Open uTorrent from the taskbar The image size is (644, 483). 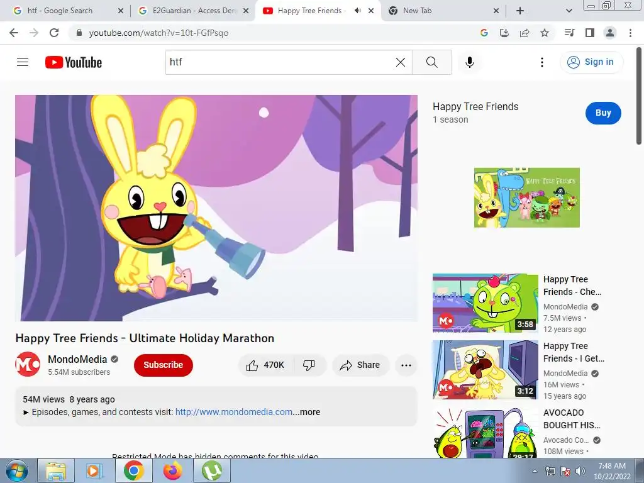pos(211,470)
